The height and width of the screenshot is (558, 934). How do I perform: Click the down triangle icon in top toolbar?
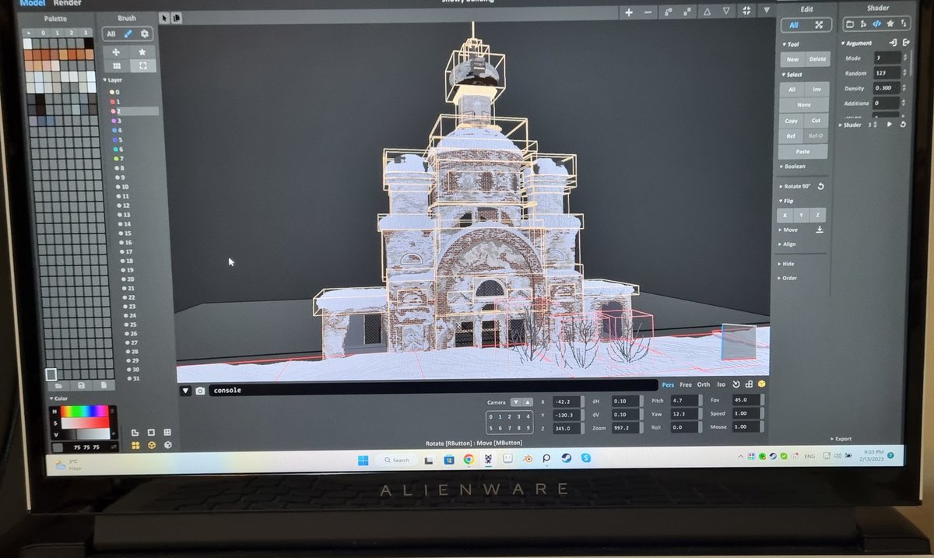pos(726,12)
